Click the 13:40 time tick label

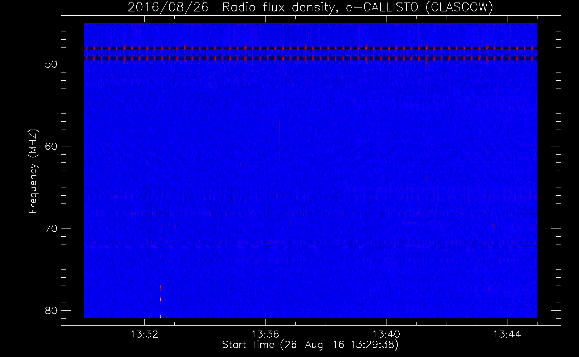[386, 335]
